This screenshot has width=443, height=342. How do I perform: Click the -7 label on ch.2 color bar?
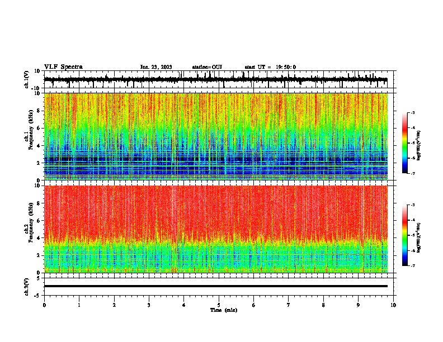coord(413,265)
